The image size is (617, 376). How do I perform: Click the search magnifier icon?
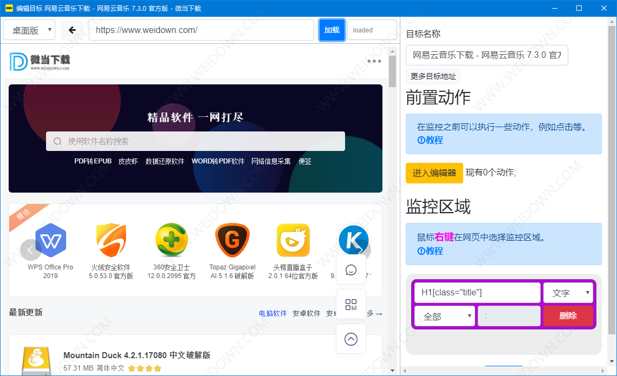57,141
